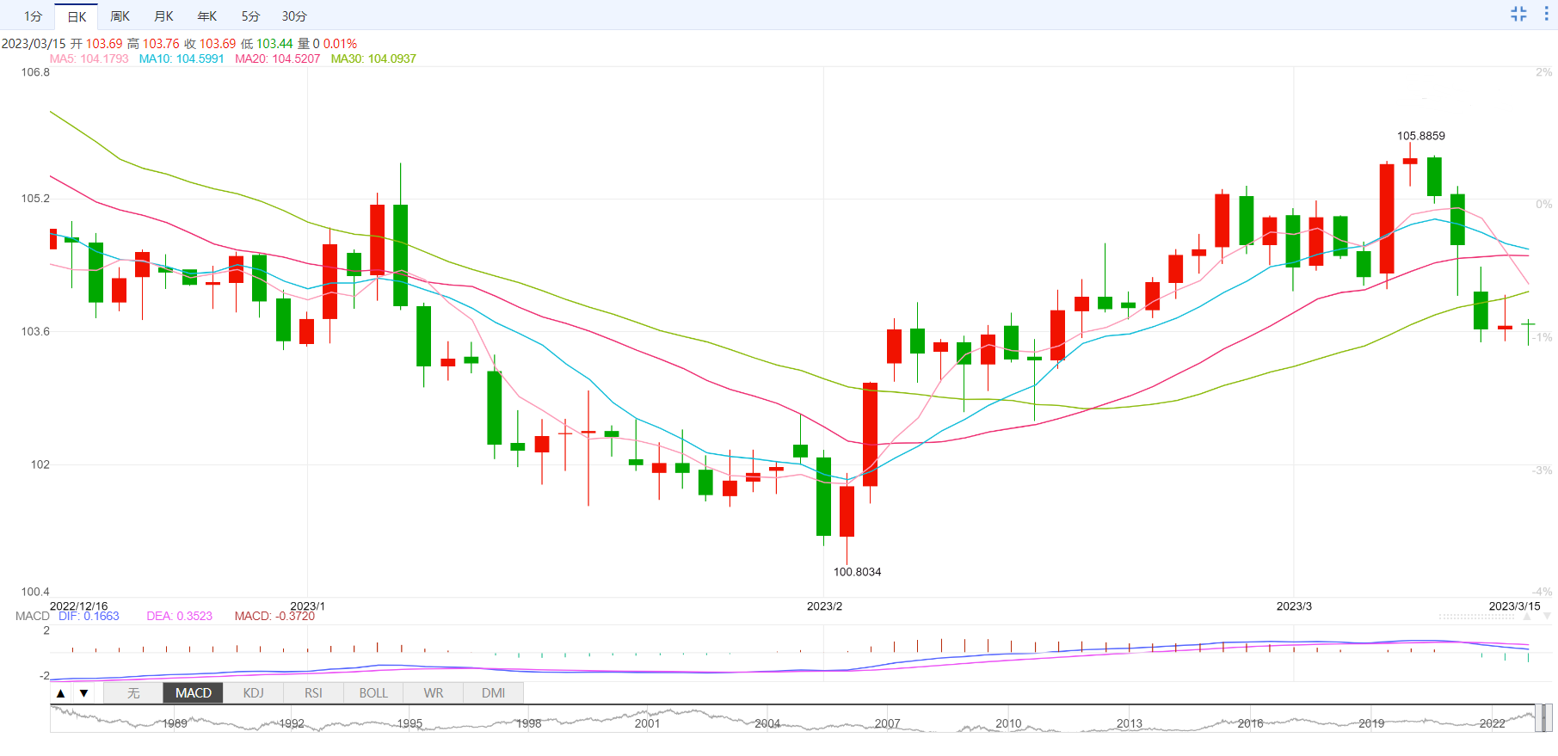
Task: Click the left handle of timeline range slider
Action: (x=1538, y=718)
